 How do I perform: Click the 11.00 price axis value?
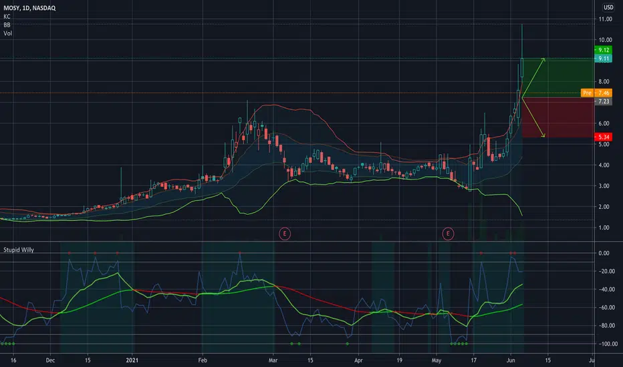605,19
